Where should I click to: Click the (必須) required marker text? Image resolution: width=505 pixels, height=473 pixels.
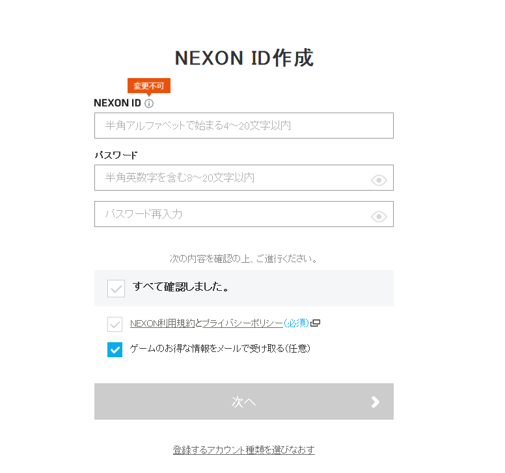pos(296,323)
